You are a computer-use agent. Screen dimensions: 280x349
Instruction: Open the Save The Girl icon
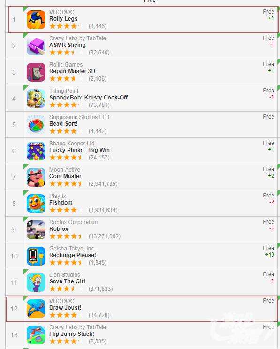click(36, 282)
